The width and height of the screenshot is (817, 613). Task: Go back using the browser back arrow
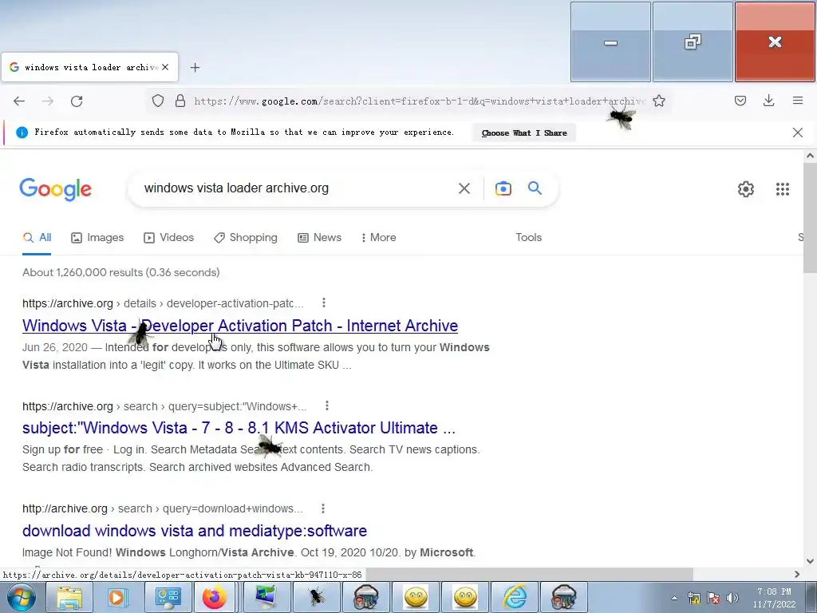pos(19,101)
